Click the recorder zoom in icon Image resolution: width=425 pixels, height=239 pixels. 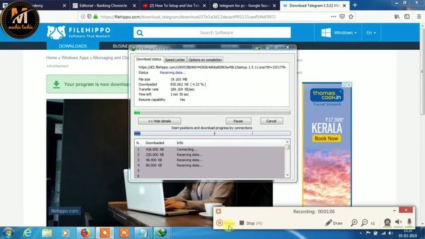tap(354, 223)
